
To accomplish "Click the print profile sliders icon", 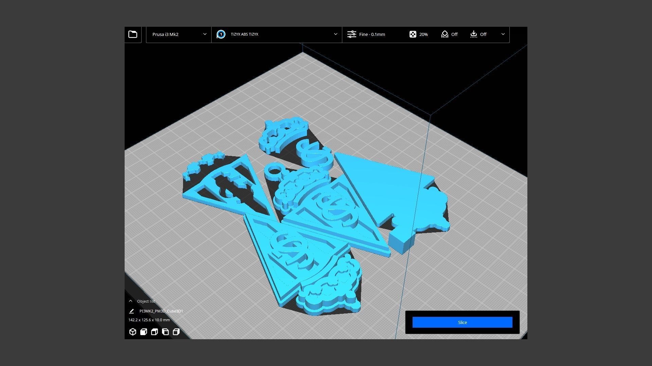I will pyautogui.click(x=351, y=34).
